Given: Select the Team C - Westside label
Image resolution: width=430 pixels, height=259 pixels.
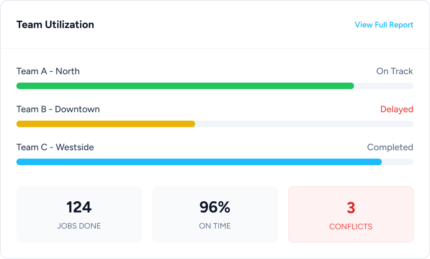Looking at the screenshot, I should pos(55,147).
